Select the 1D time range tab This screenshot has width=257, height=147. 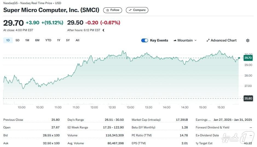(x=8, y=40)
